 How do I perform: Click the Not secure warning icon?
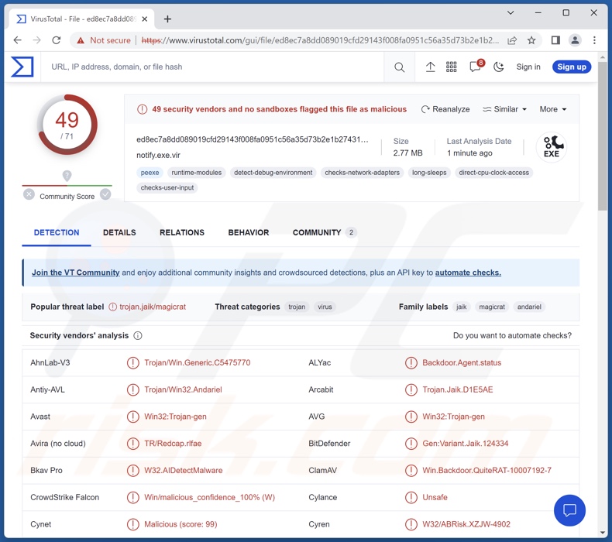(x=81, y=40)
